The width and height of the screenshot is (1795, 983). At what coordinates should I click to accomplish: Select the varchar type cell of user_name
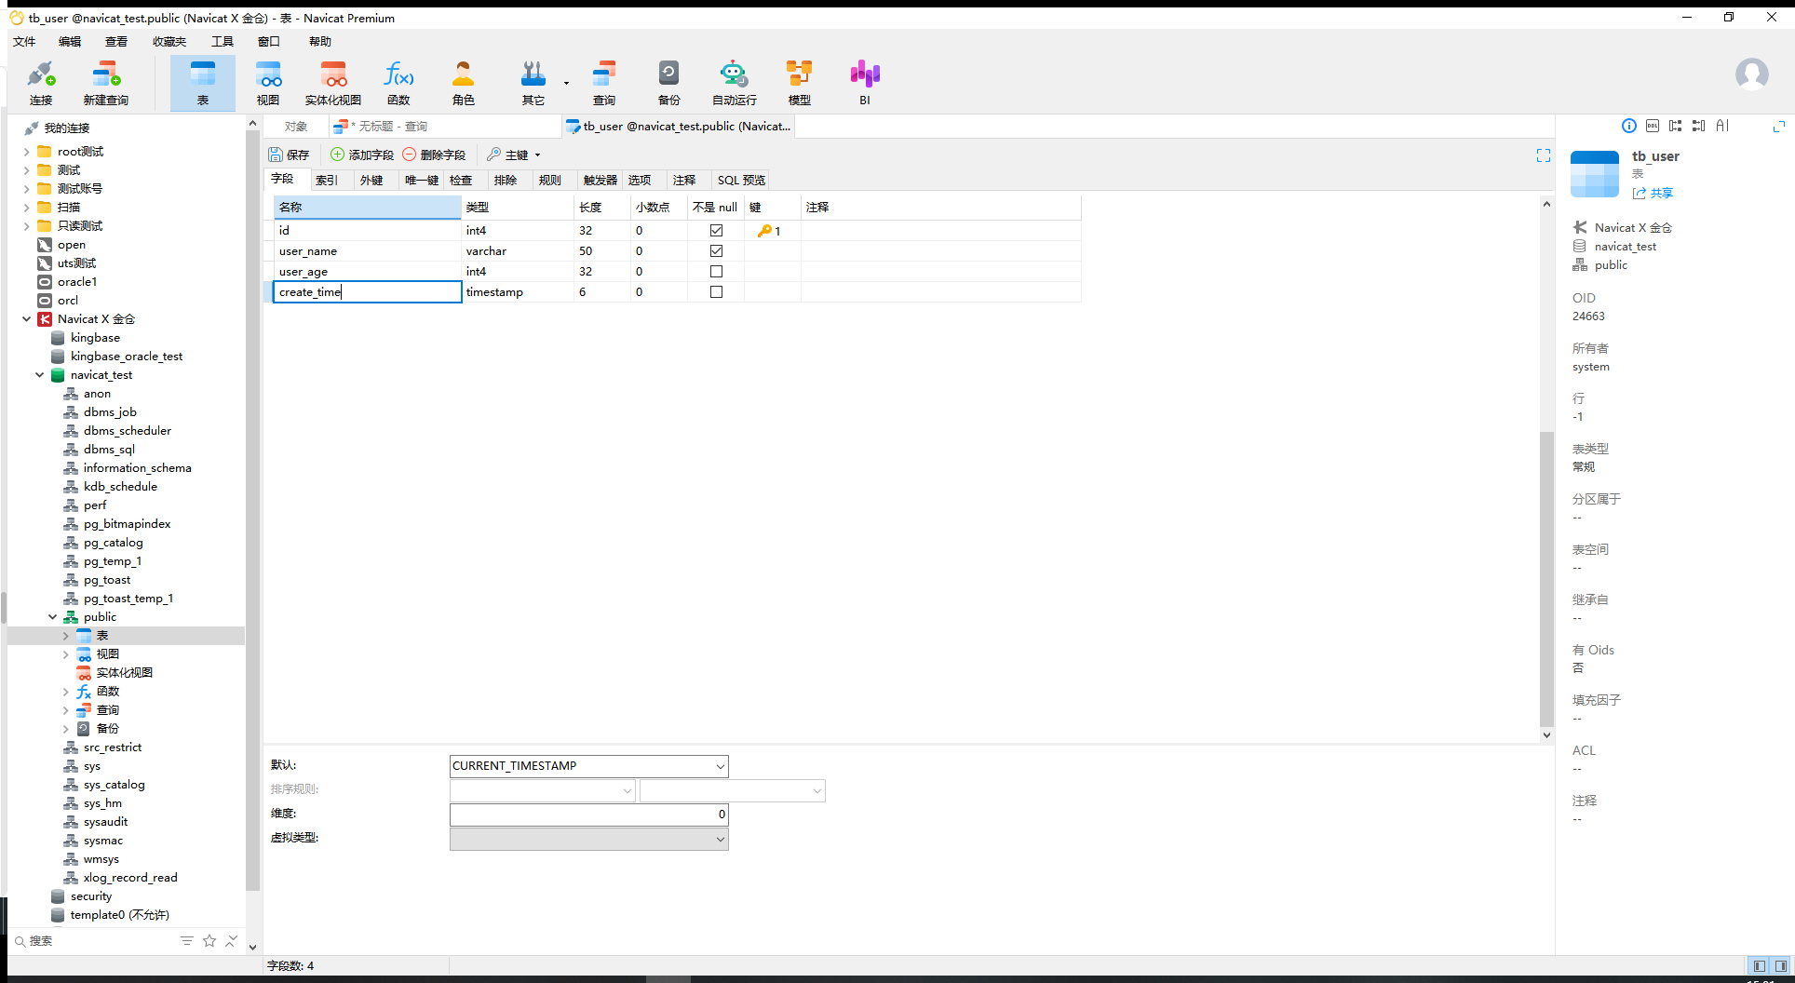click(x=518, y=251)
